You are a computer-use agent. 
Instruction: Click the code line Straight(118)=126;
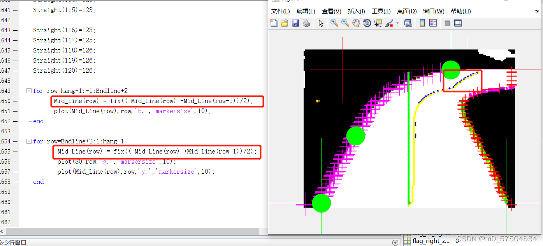(64, 50)
